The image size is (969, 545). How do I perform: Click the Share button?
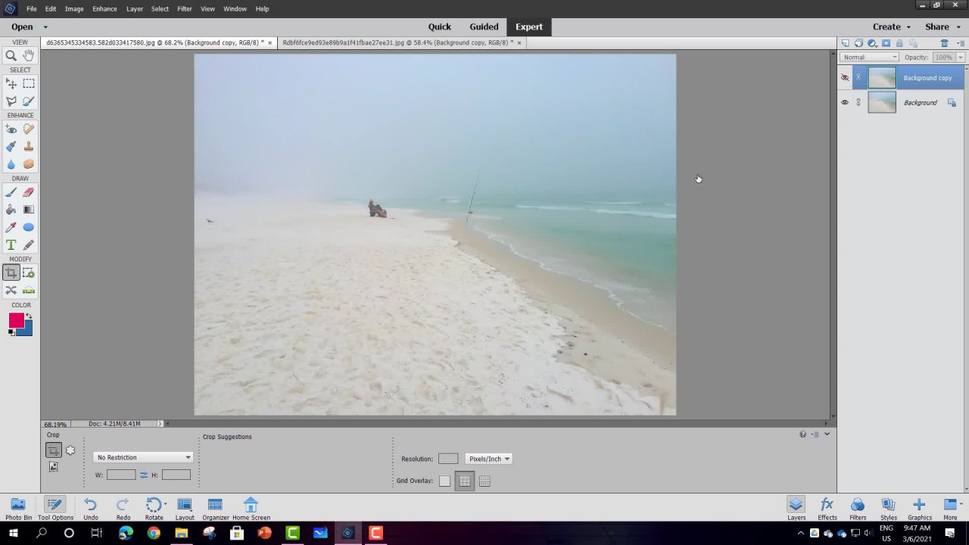tap(942, 26)
